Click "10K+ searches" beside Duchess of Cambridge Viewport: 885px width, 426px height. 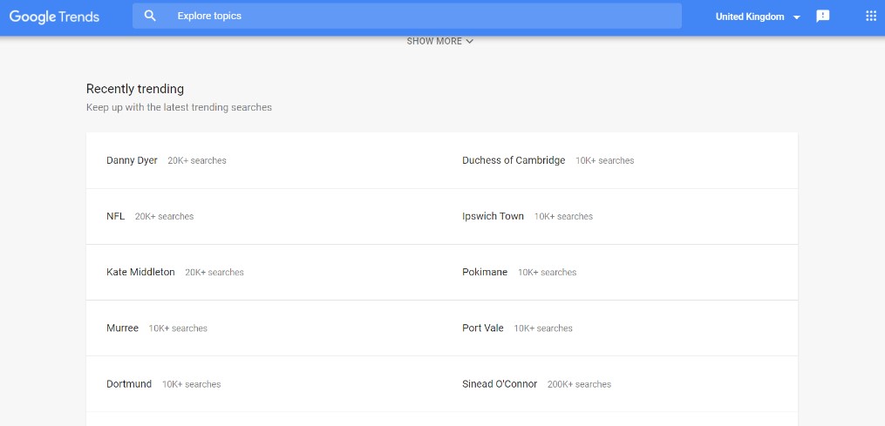(604, 161)
